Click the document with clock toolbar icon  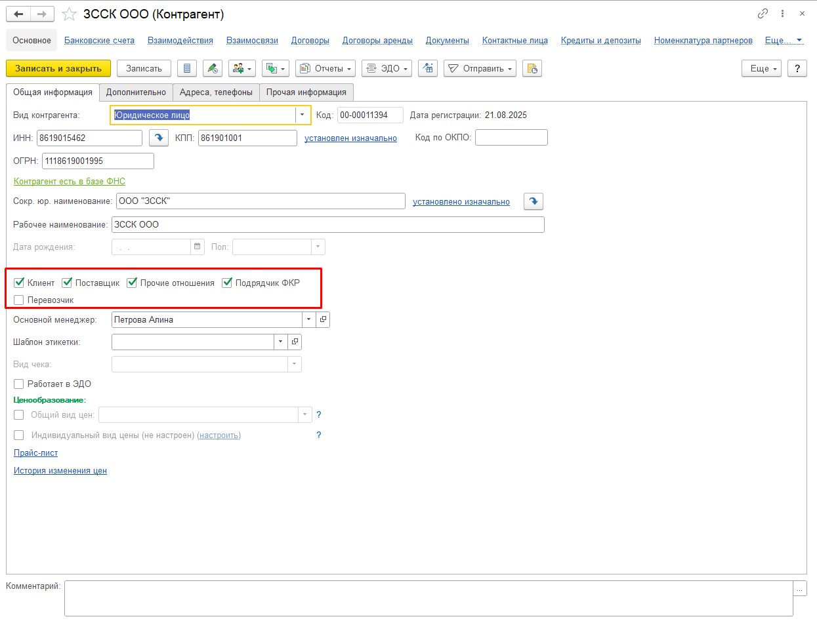532,68
